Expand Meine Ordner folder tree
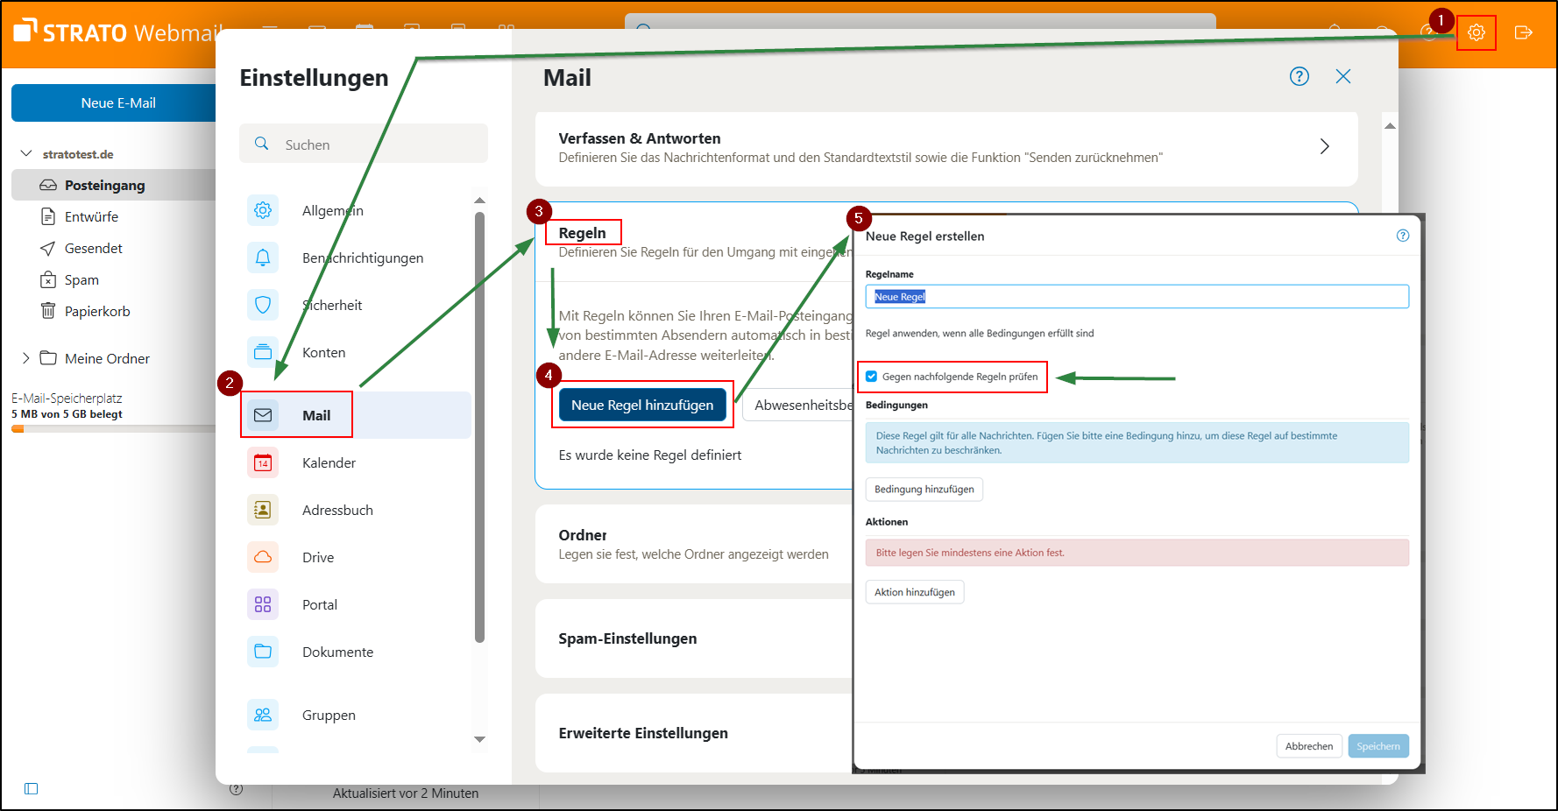The width and height of the screenshot is (1558, 811). (25, 358)
